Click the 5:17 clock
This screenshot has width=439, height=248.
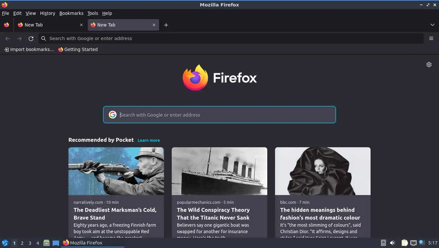433,243
